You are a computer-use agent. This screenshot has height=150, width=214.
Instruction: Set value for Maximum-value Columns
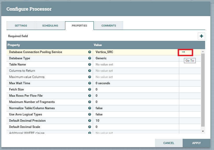coord(136,77)
